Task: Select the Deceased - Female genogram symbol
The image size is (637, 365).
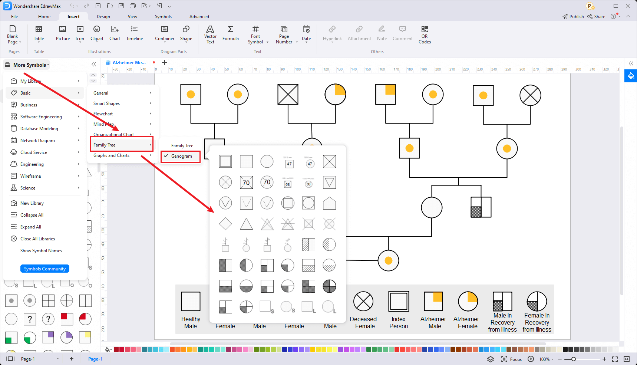Action: coord(363,301)
